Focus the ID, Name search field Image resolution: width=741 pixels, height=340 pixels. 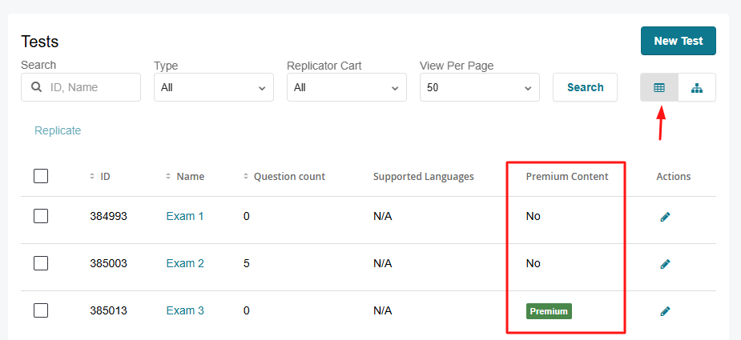click(90, 87)
